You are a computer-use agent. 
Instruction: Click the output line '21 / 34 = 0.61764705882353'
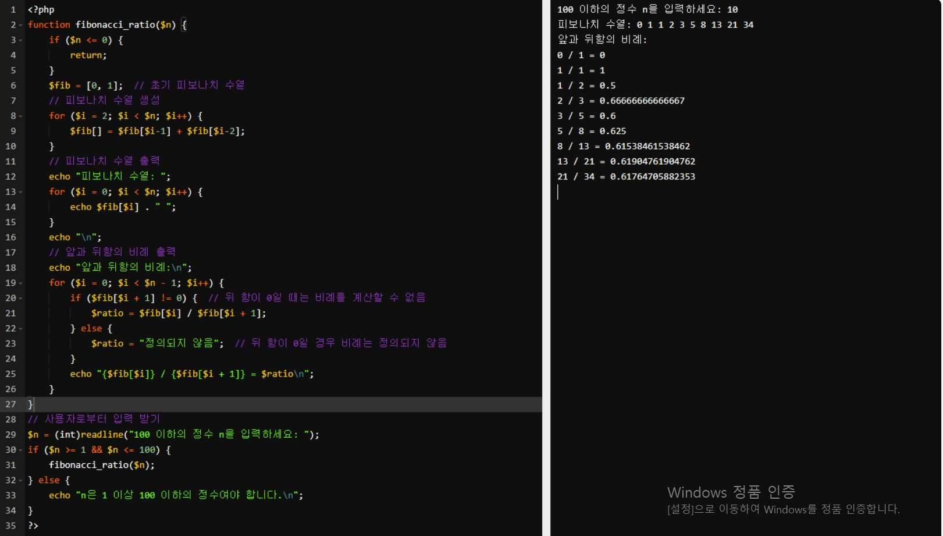coord(626,177)
